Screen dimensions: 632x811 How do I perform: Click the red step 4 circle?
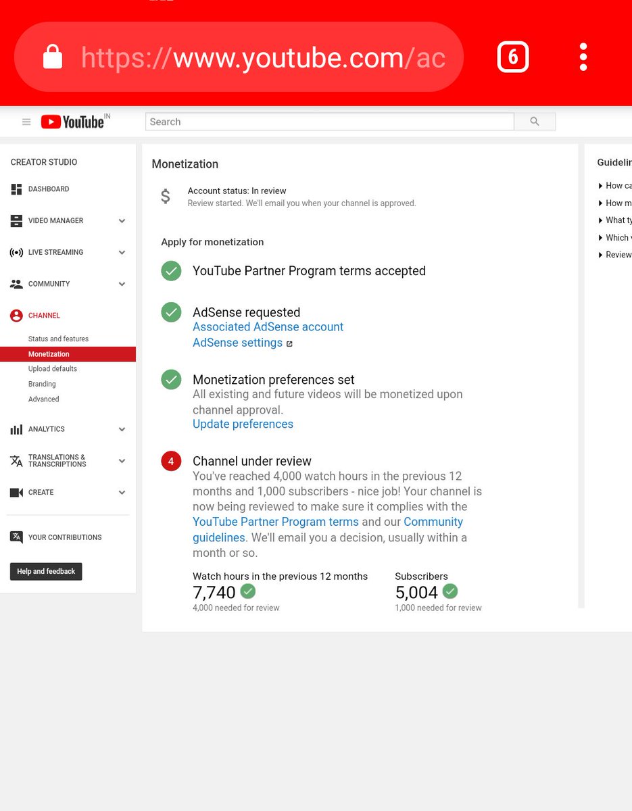click(x=171, y=462)
